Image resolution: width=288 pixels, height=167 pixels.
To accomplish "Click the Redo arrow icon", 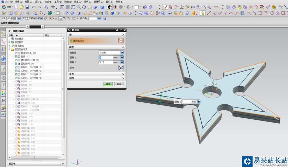I will coord(39,7).
